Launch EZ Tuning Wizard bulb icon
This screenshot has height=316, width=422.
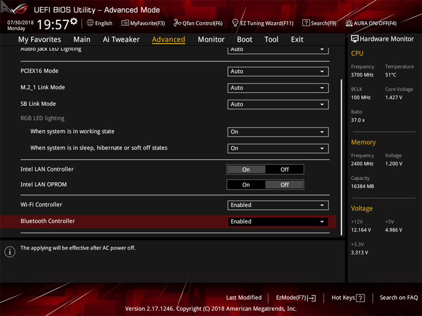235,23
